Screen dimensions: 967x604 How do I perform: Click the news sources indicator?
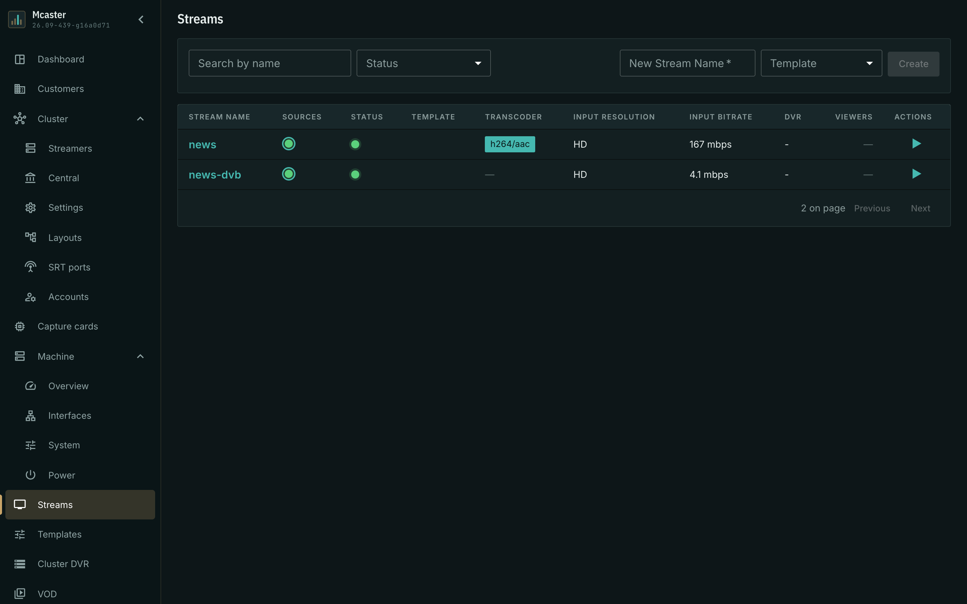(x=288, y=143)
